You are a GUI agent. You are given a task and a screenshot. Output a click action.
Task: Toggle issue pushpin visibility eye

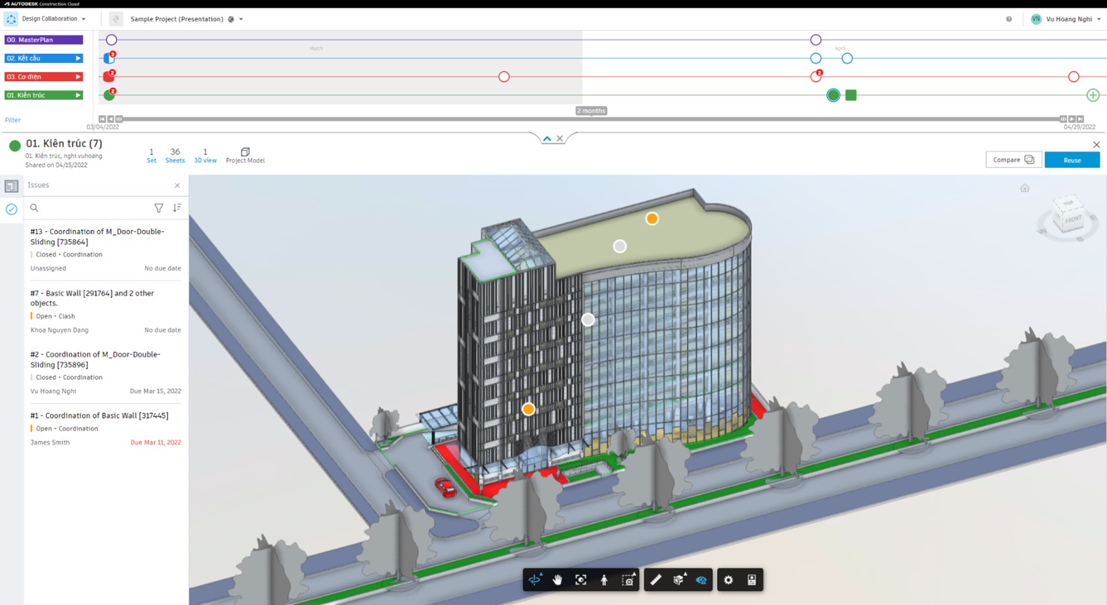click(702, 580)
